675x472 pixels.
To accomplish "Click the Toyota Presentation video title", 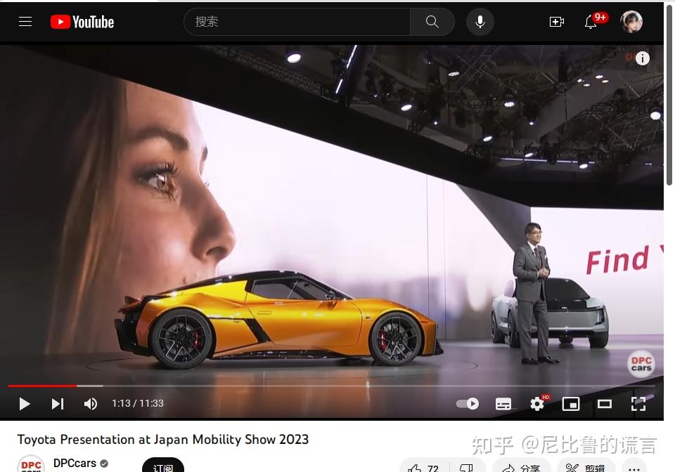I will point(162,439).
